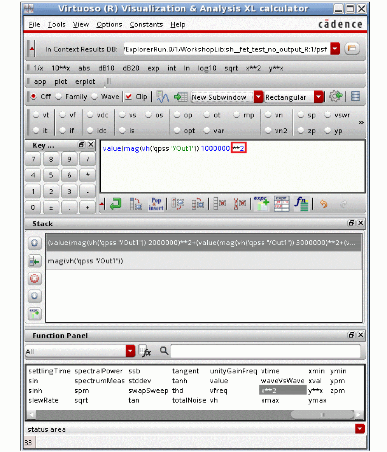The width and height of the screenshot is (387, 452).
Task: Click the expr green-plus add expression icon
Action: pos(261,204)
